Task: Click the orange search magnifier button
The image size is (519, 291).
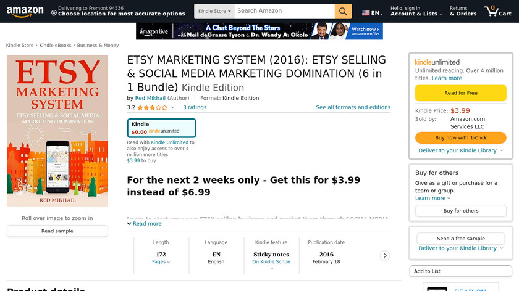Action: (x=343, y=11)
